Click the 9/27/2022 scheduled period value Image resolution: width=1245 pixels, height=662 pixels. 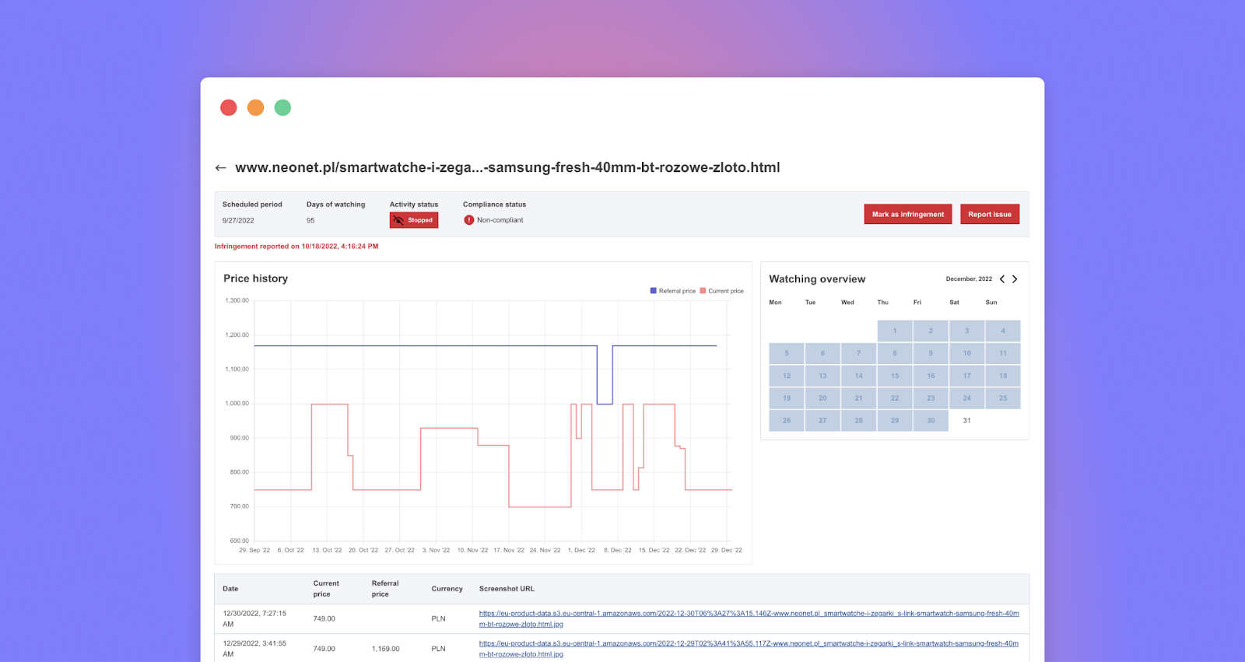click(x=238, y=221)
